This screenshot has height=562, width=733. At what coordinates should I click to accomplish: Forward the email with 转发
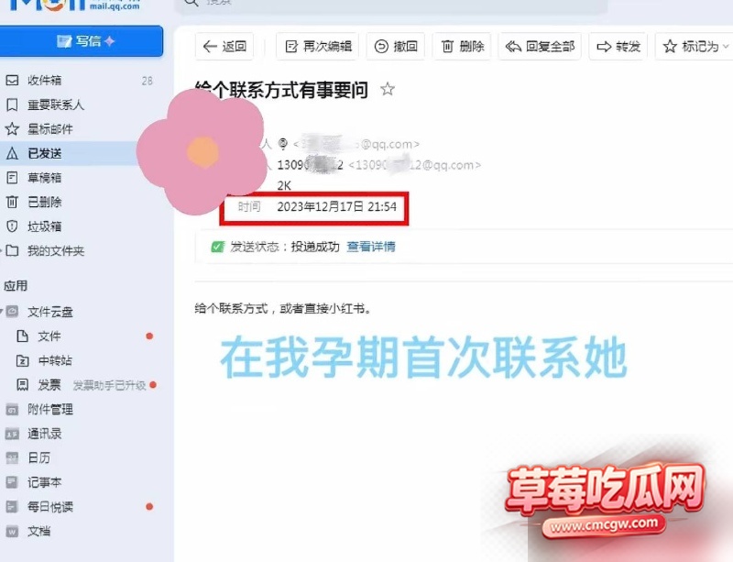[x=618, y=47]
